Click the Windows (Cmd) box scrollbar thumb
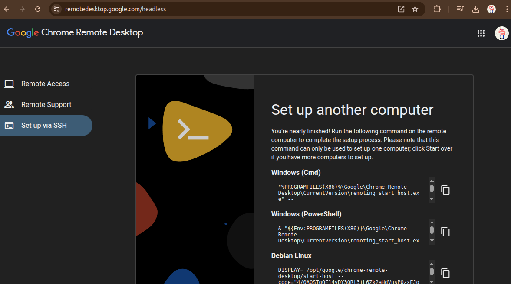Image resolution: width=511 pixels, height=284 pixels. [x=432, y=188]
